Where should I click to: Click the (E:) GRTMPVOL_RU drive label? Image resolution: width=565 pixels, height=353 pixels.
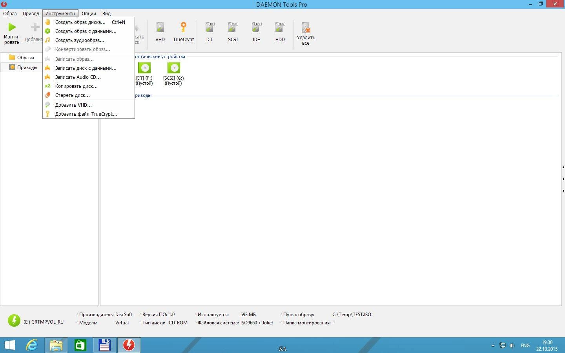point(44,322)
